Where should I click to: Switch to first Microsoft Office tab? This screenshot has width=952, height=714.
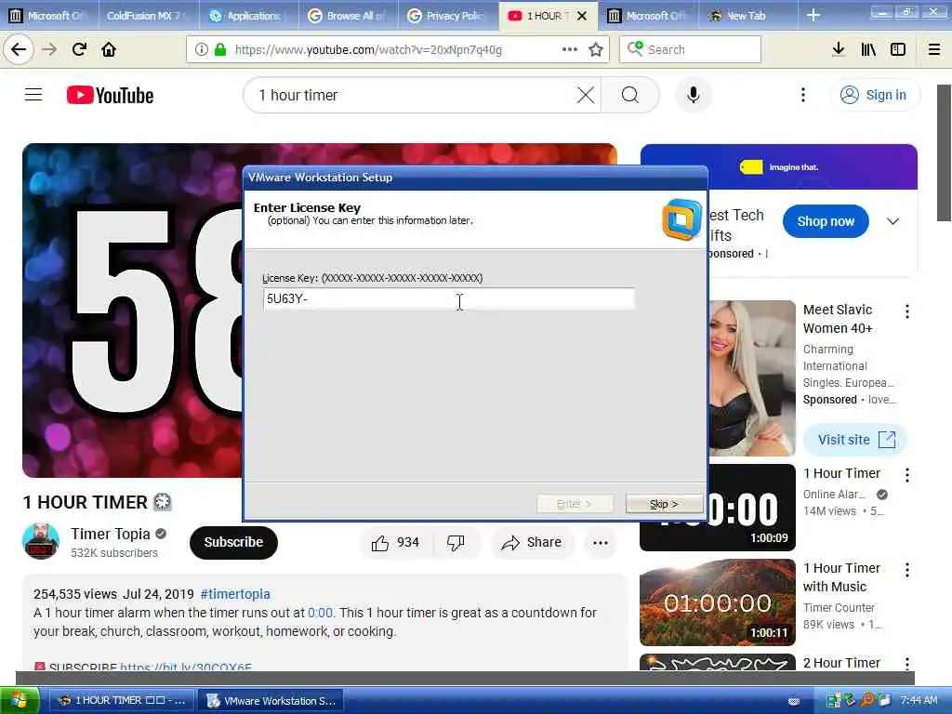click(47, 16)
